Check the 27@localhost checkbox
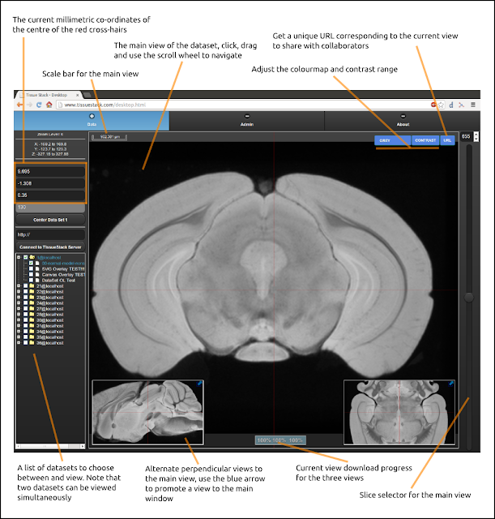Screen dimensions: 495x519 (25, 308)
